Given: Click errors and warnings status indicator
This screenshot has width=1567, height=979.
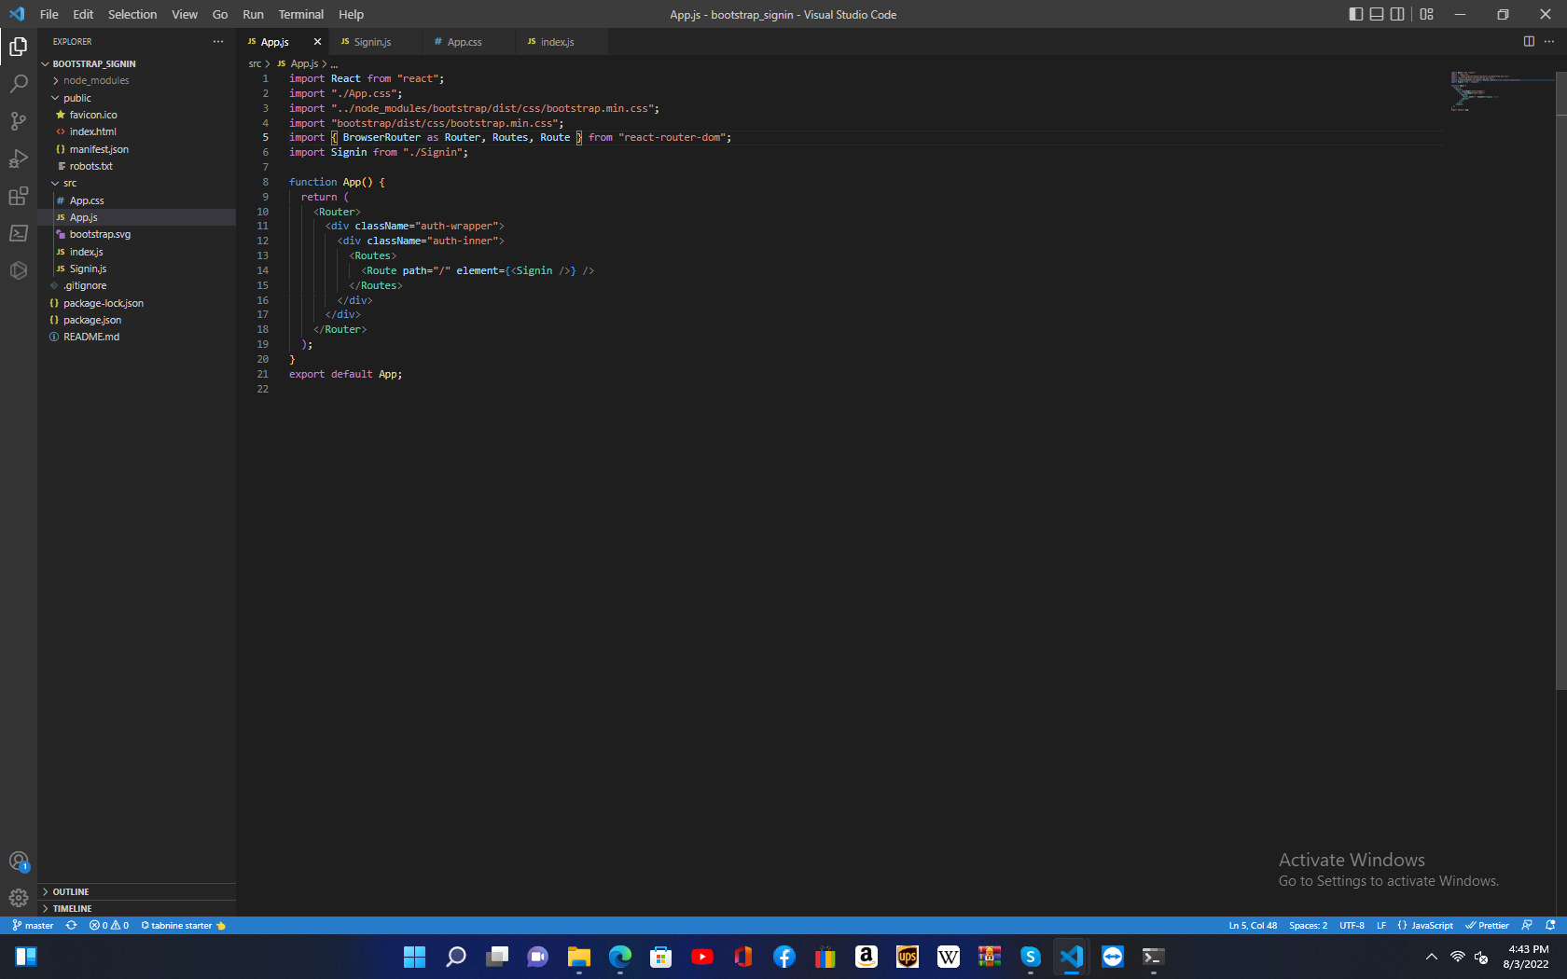Looking at the screenshot, I should 107,925.
